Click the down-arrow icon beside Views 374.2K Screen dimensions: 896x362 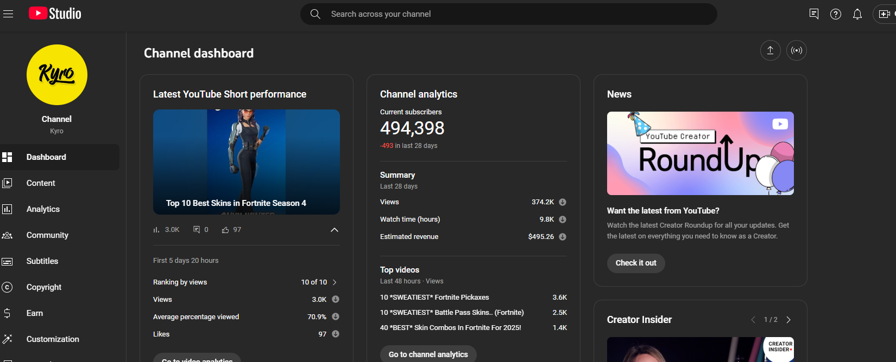(x=563, y=202)
